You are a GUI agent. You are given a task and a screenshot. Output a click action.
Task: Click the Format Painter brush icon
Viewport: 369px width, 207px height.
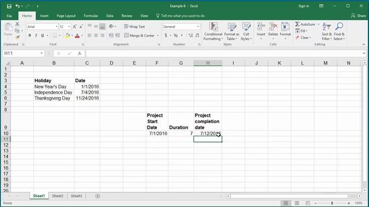tap(17, 37)
